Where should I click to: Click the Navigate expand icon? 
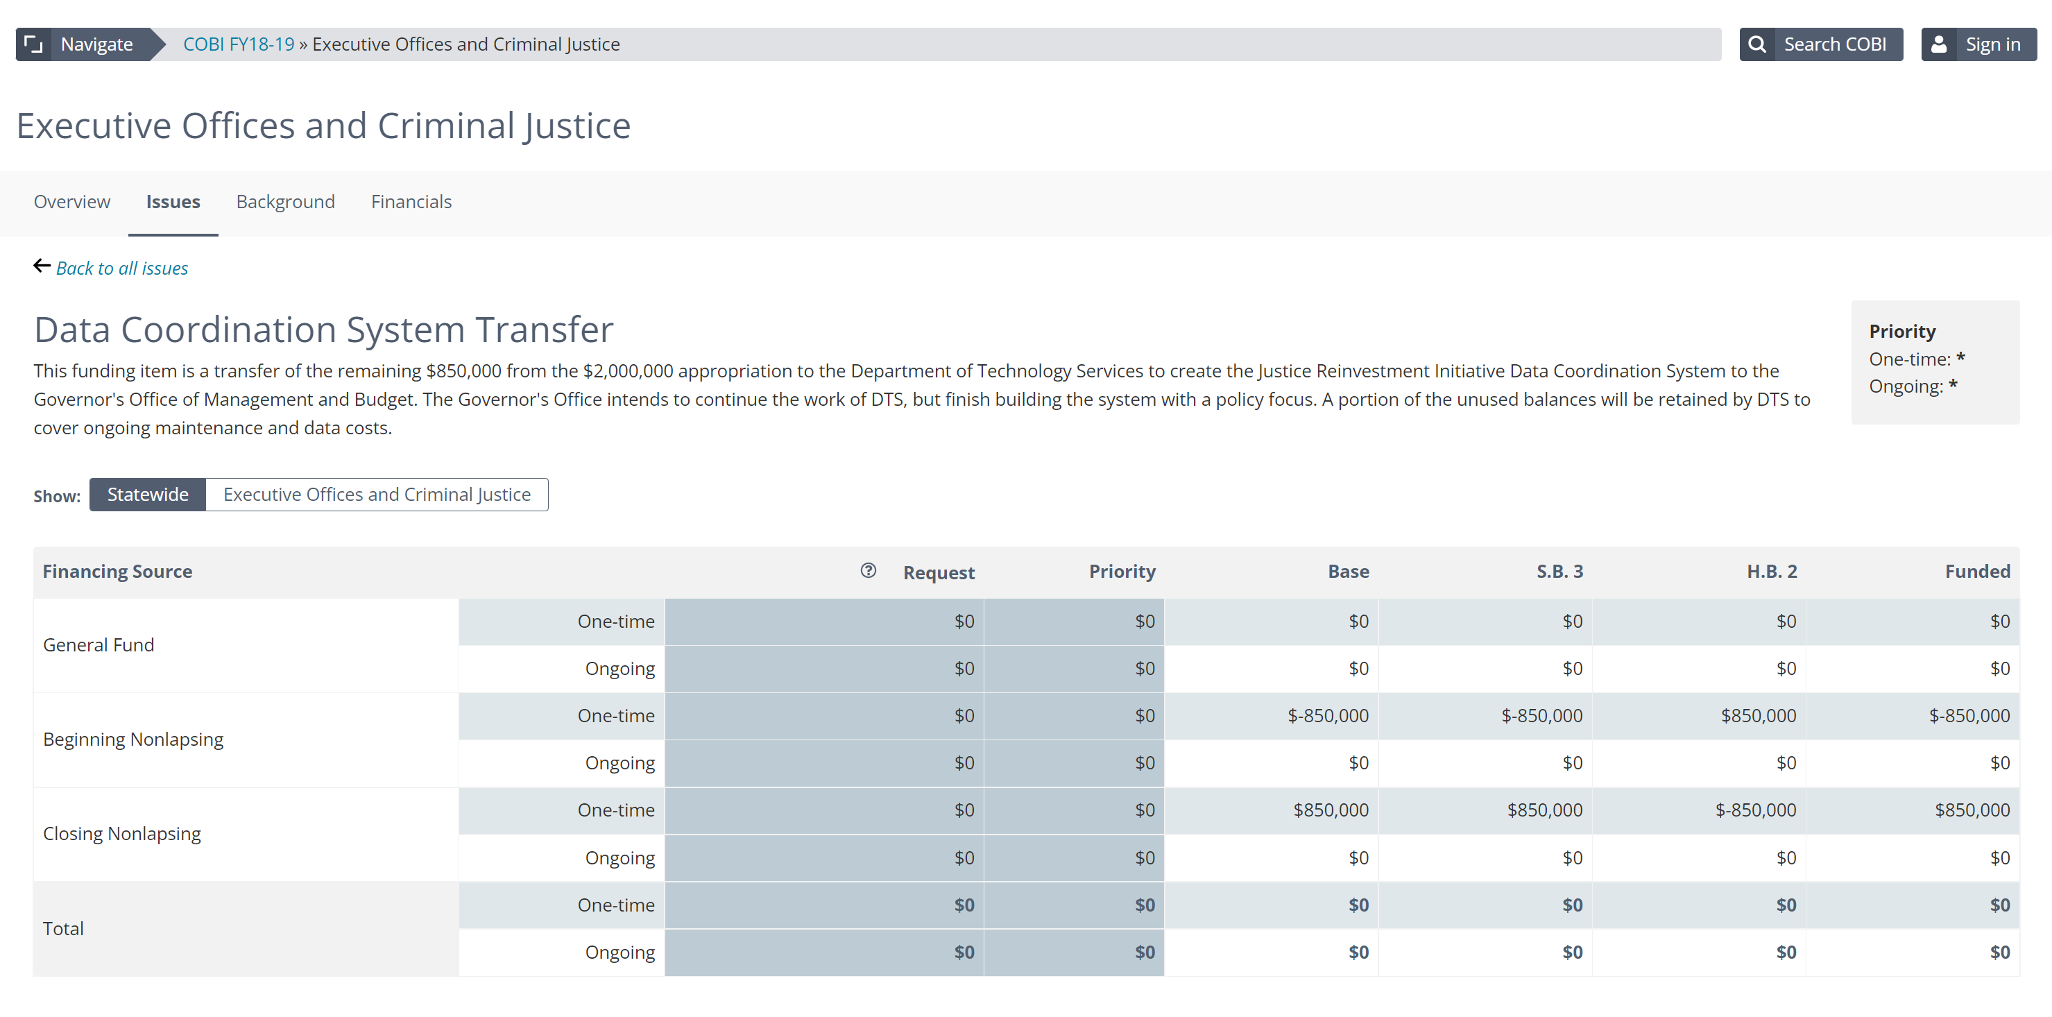click(x=33, y=44)
